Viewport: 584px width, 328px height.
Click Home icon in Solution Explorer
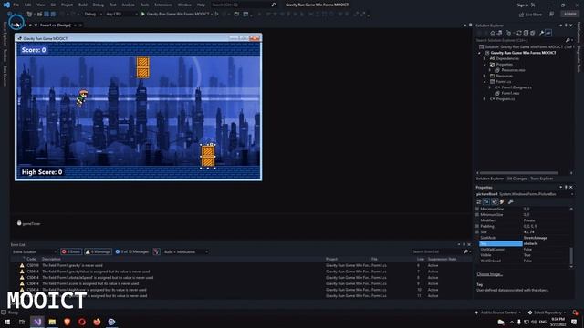[x=493, y=33]
